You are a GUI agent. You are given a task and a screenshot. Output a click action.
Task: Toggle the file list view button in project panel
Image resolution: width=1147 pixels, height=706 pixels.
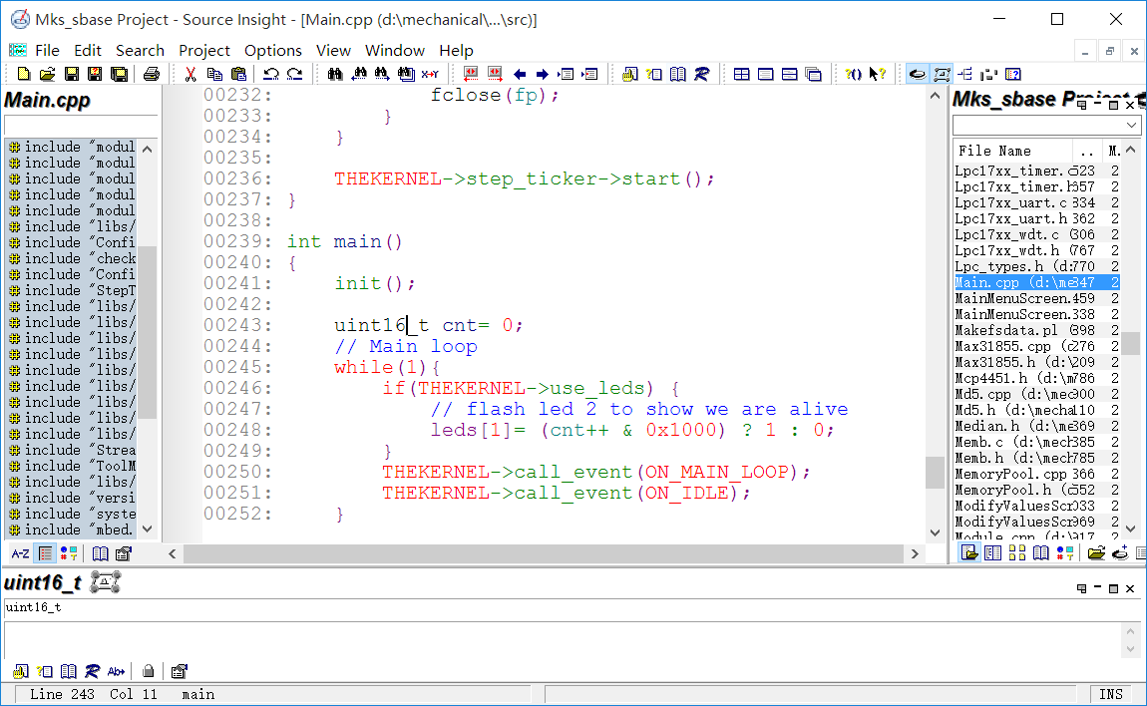(x=969, y=553)
